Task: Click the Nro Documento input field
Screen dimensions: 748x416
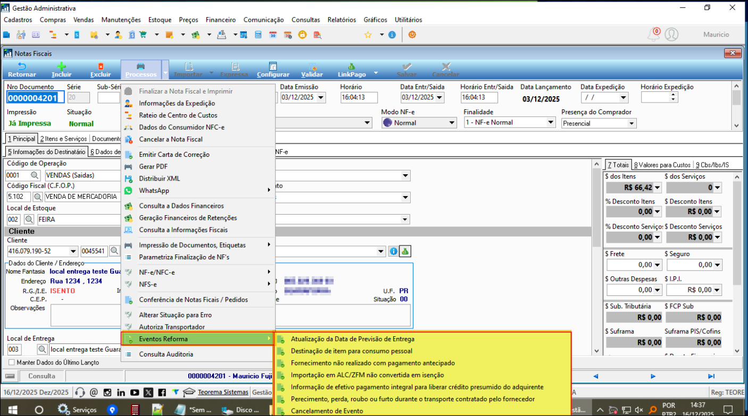Action: click(x=35, y=98)
